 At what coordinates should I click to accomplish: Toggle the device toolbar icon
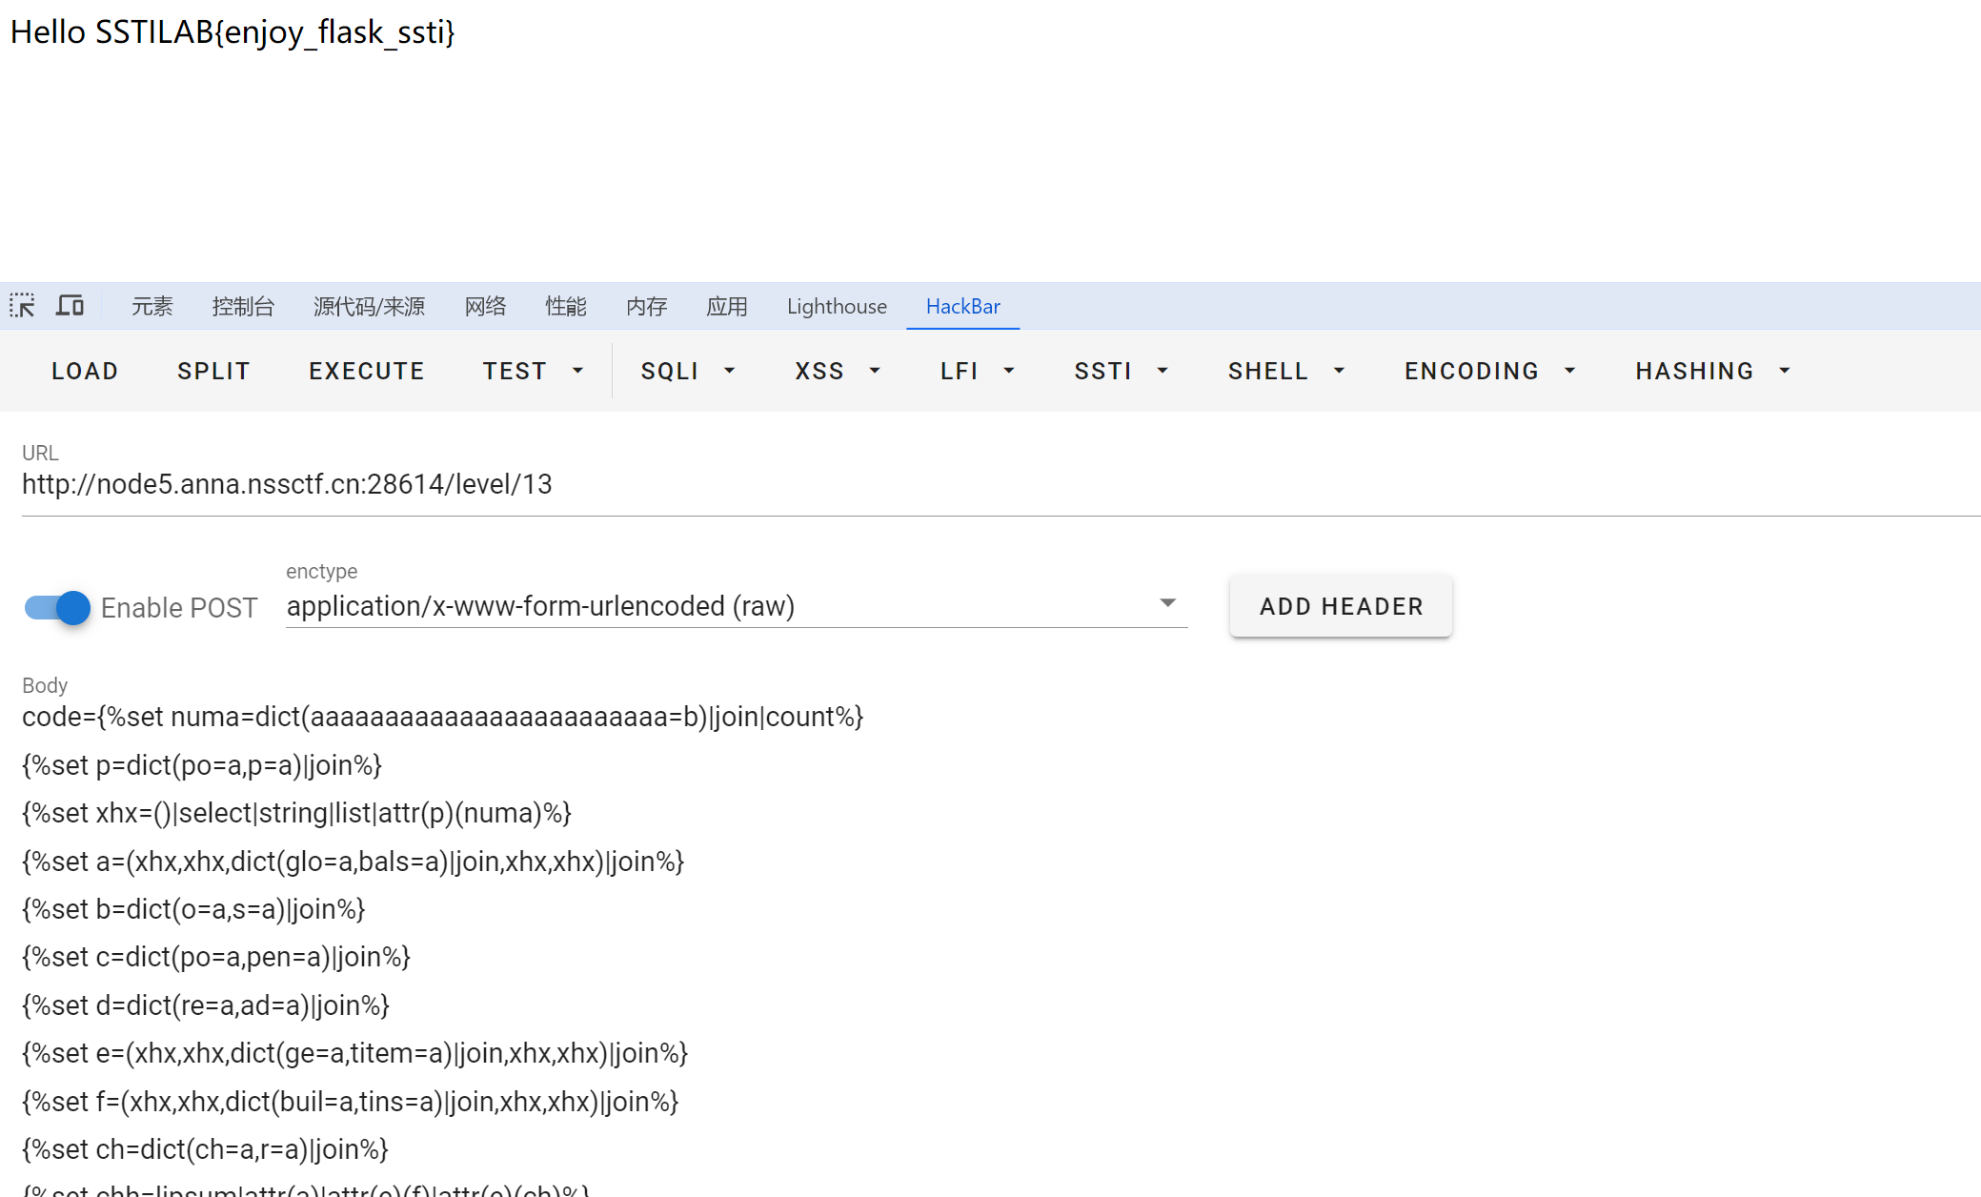[70, 306]
